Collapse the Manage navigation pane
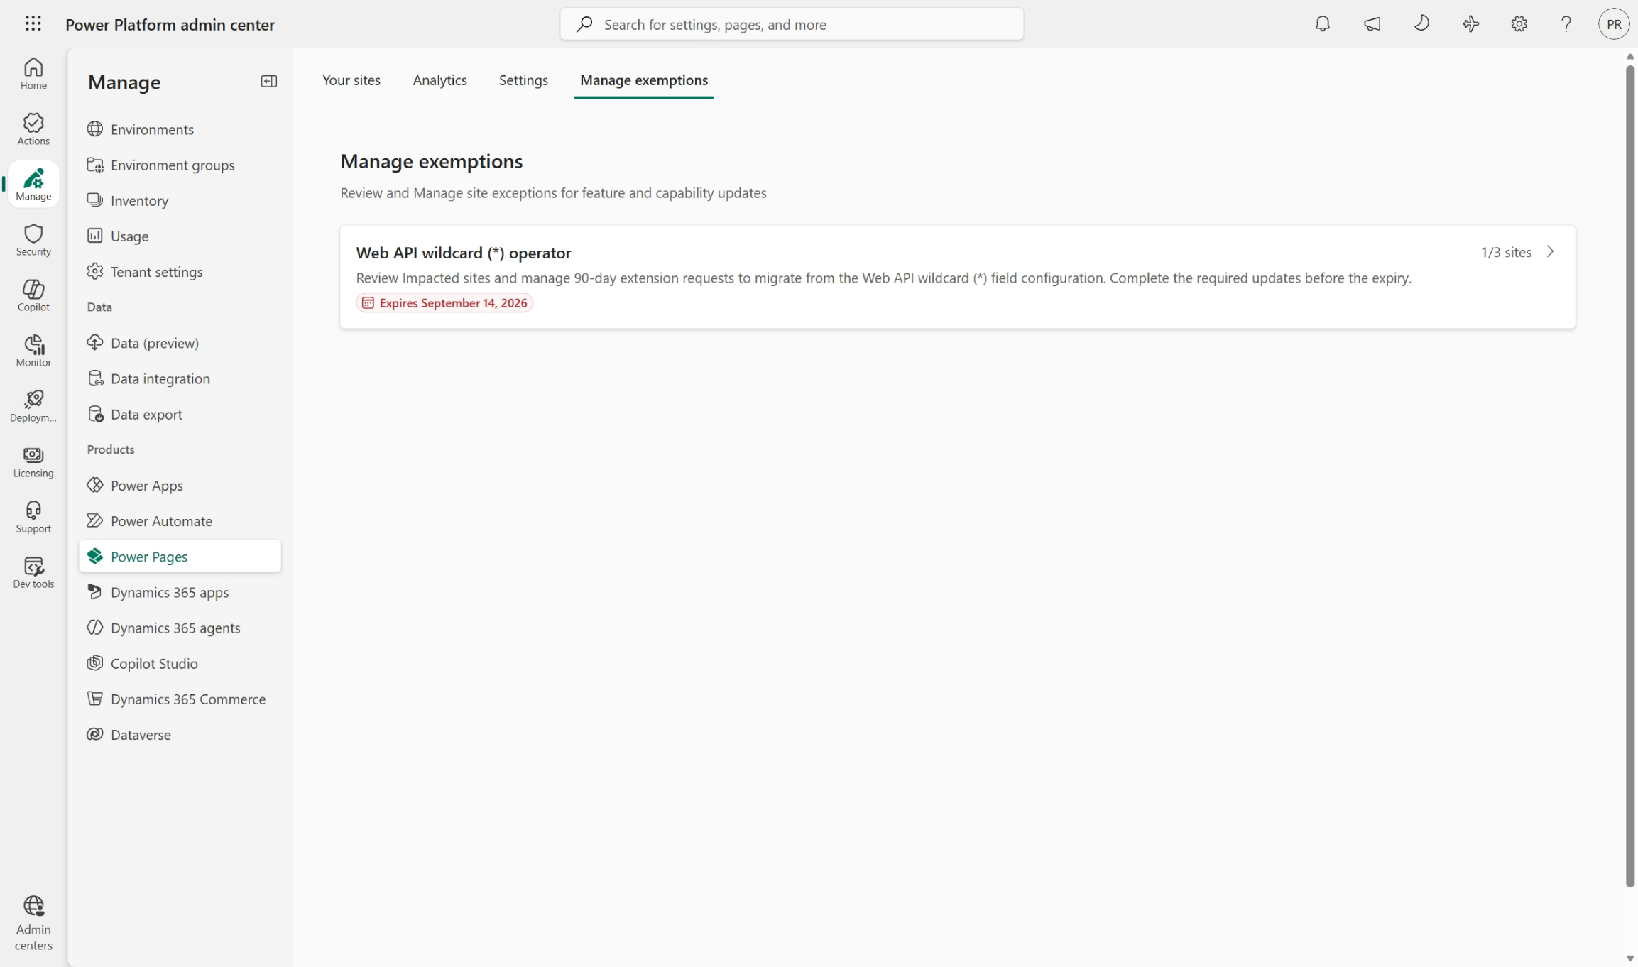The width and height of the screenshot is (1638, 967). (x=268, y=82)
